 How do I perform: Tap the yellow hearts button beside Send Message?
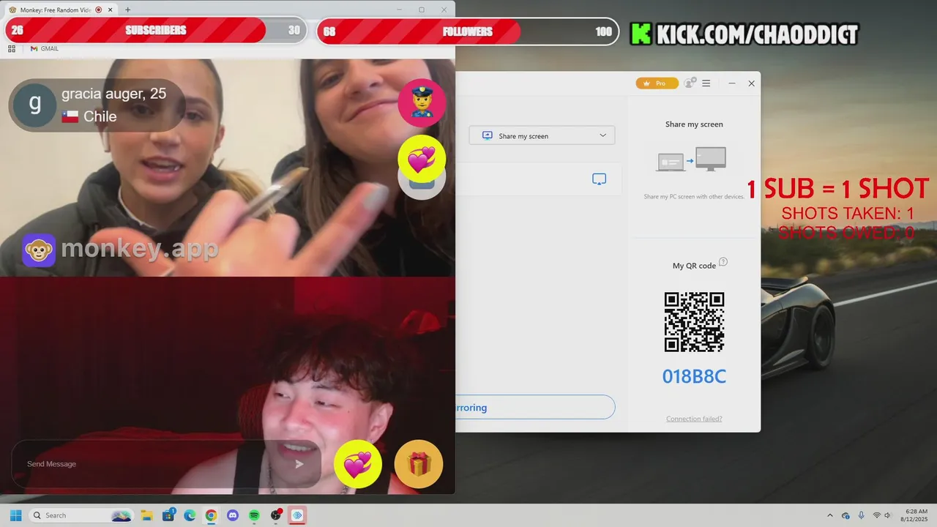tap(358, 464)
